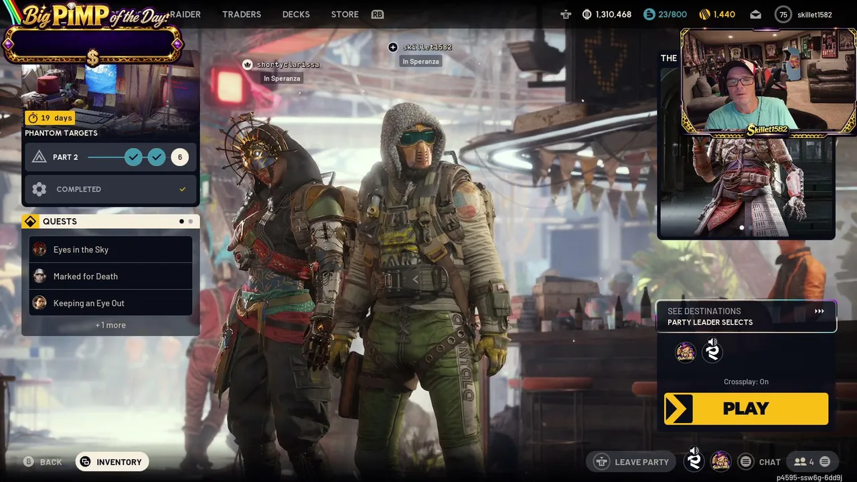Open the featured outfit promo card
Image resolution: width=857 pixels, height=482 pixels.
pyautogui.click(x=747, y=187)
